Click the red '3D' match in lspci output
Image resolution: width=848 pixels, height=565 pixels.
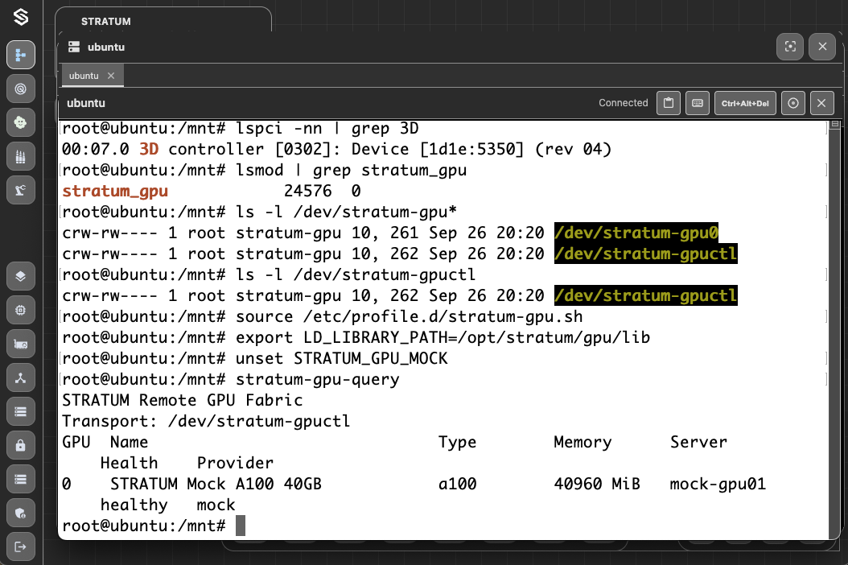click(149, 149)
